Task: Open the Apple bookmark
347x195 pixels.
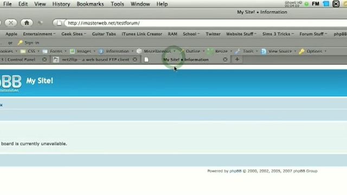Action: pos(11,34)
